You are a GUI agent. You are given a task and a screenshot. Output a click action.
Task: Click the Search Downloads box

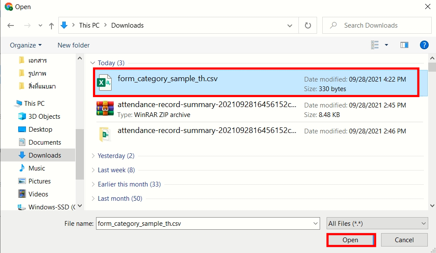point(381,25)
